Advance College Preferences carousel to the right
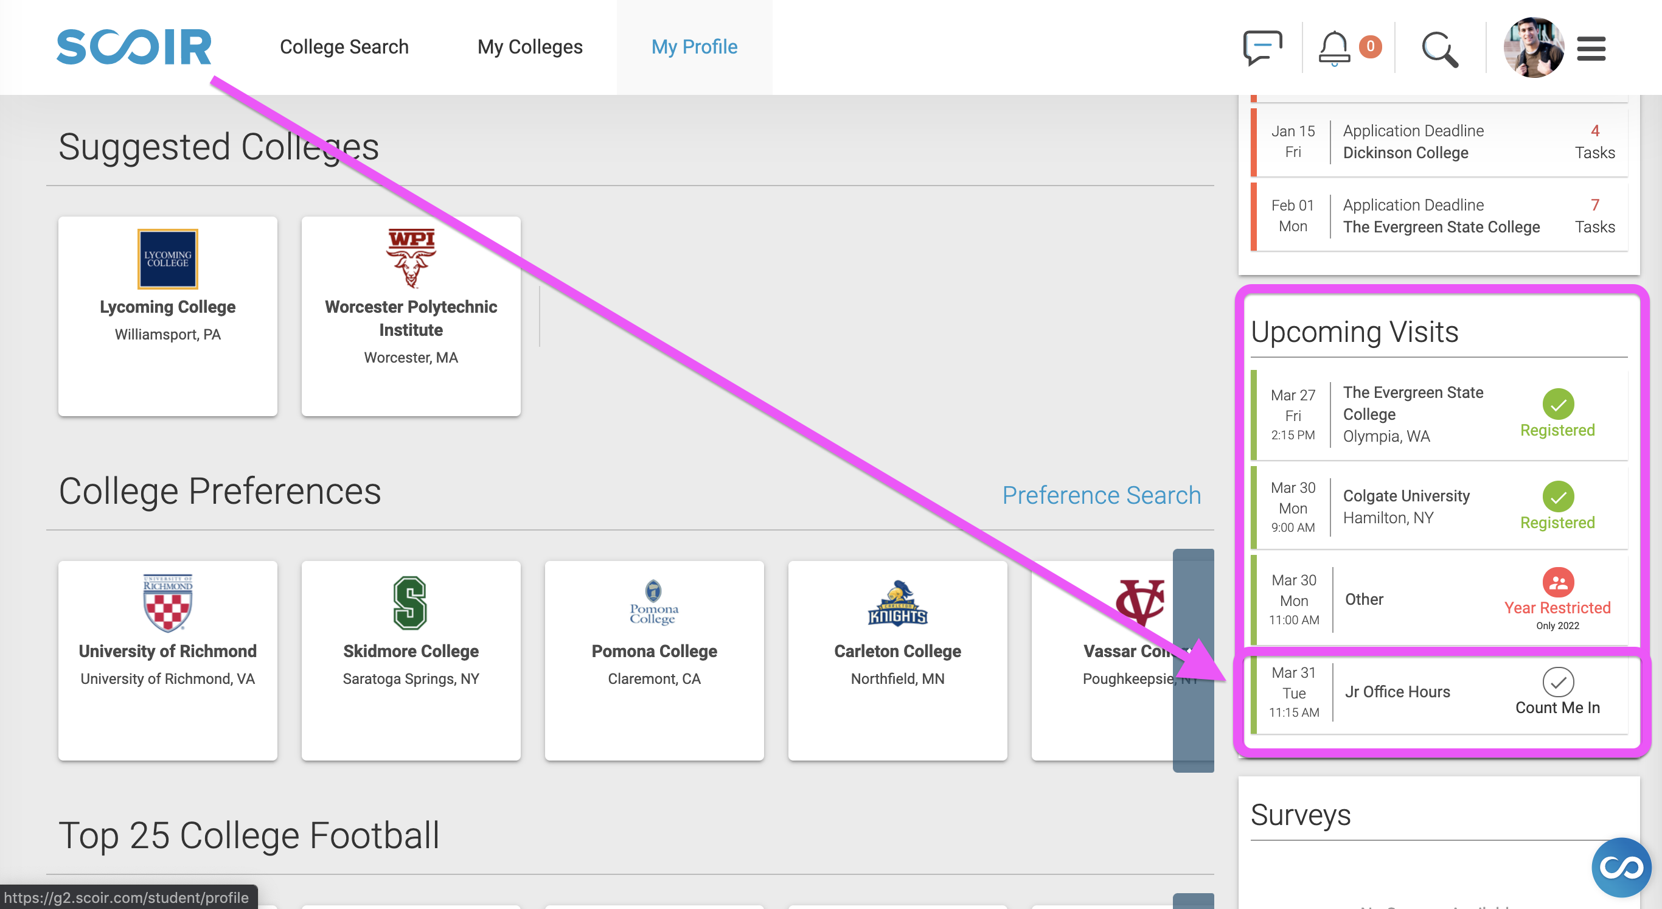The height and width of the screenshot is (909, 1662). [x=1193, y=661]
